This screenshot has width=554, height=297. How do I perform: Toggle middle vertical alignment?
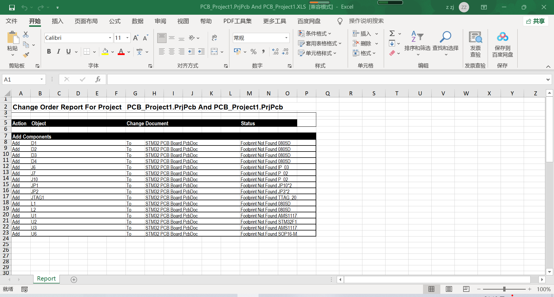[172, 38]
